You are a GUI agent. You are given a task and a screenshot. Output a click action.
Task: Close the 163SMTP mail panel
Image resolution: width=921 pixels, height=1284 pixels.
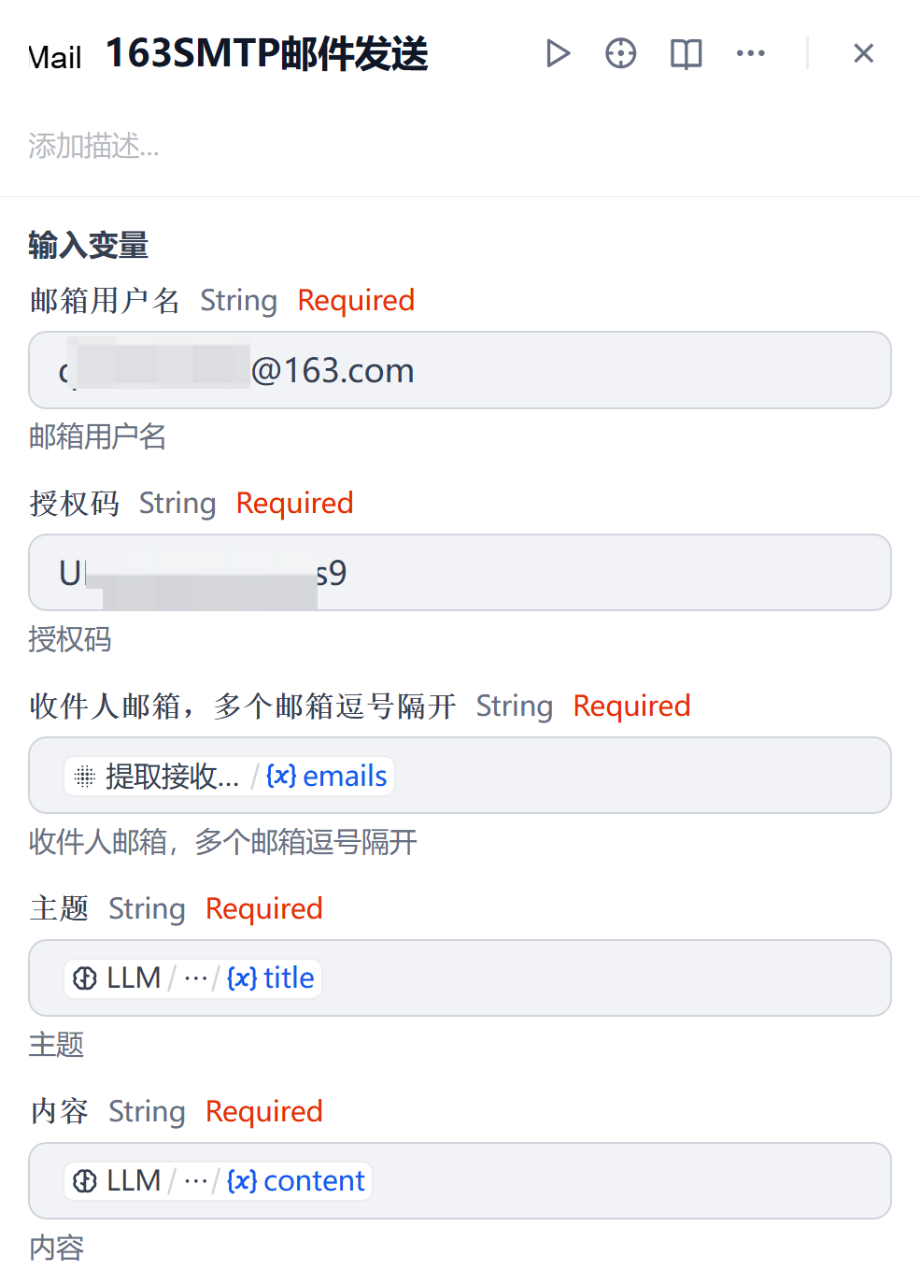[863, 53]
